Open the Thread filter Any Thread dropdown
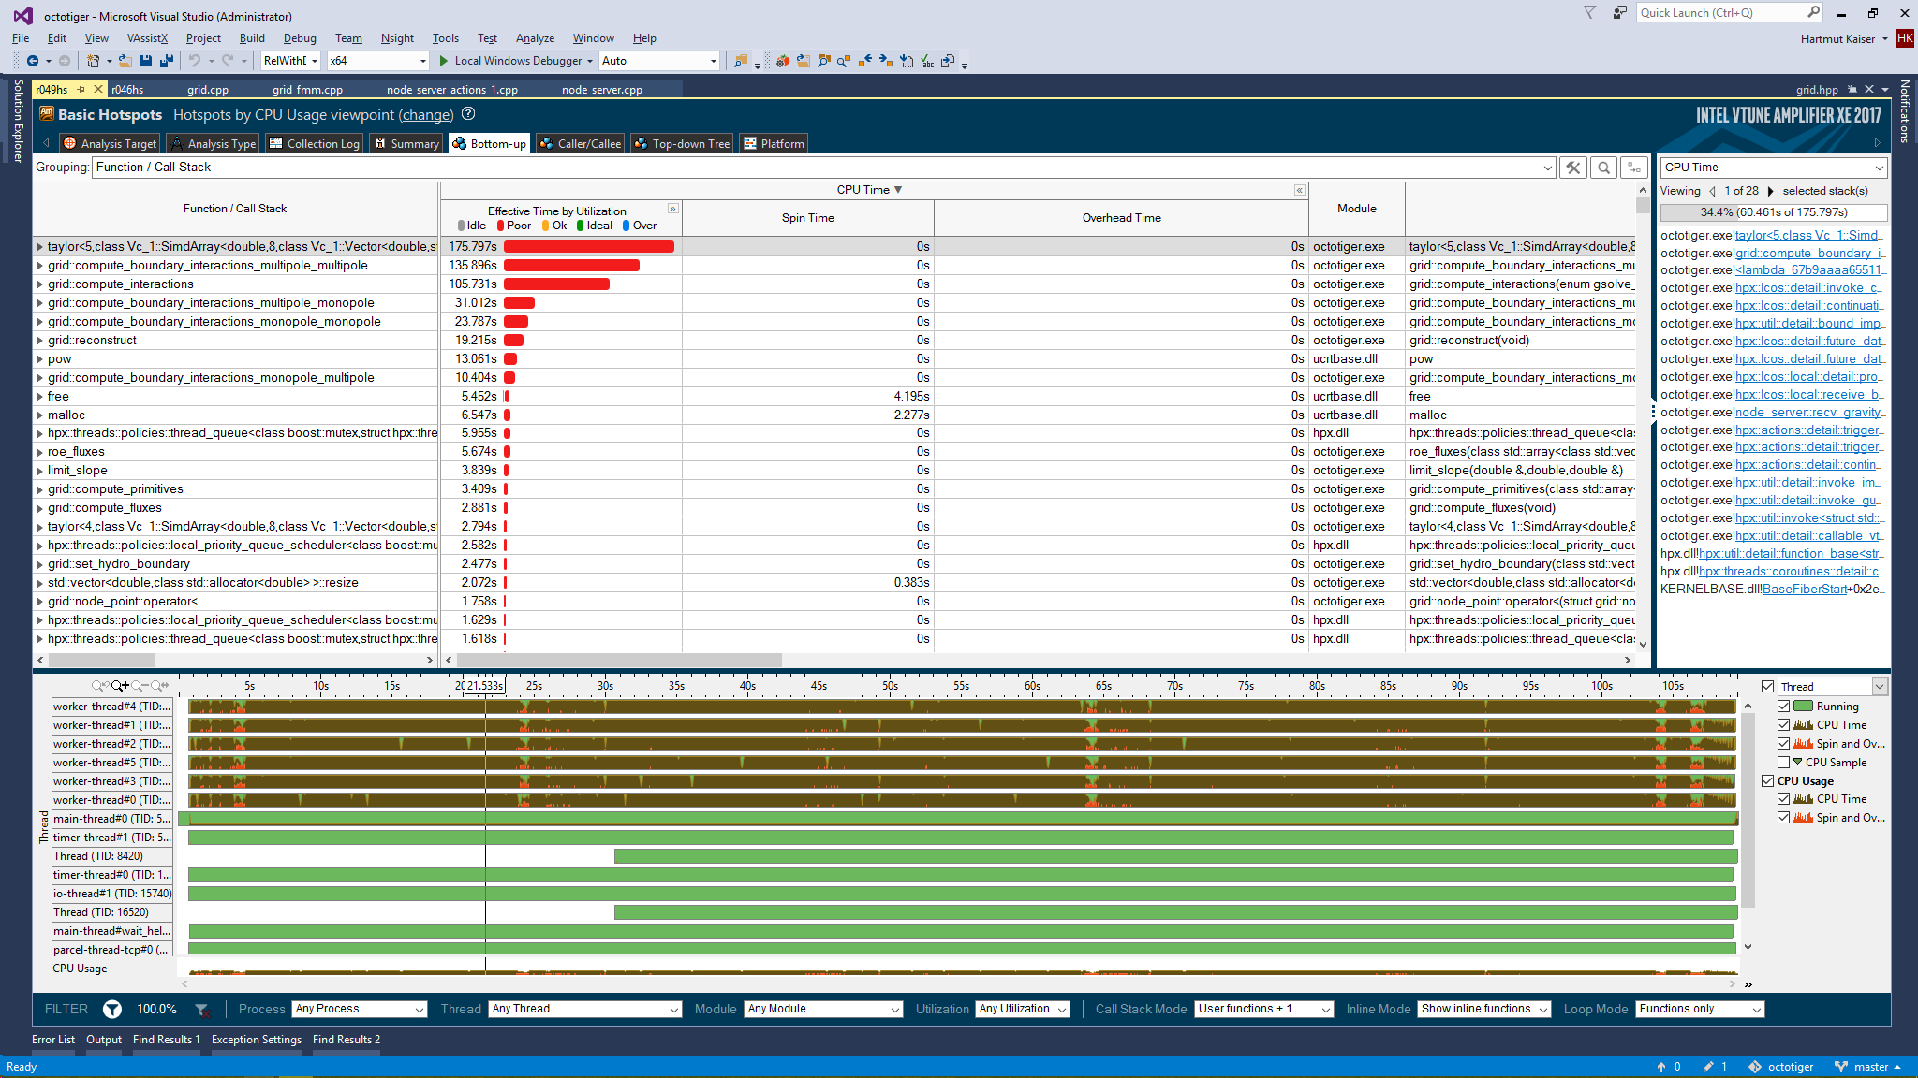1918x1078 pixels. pos(584,1009)
